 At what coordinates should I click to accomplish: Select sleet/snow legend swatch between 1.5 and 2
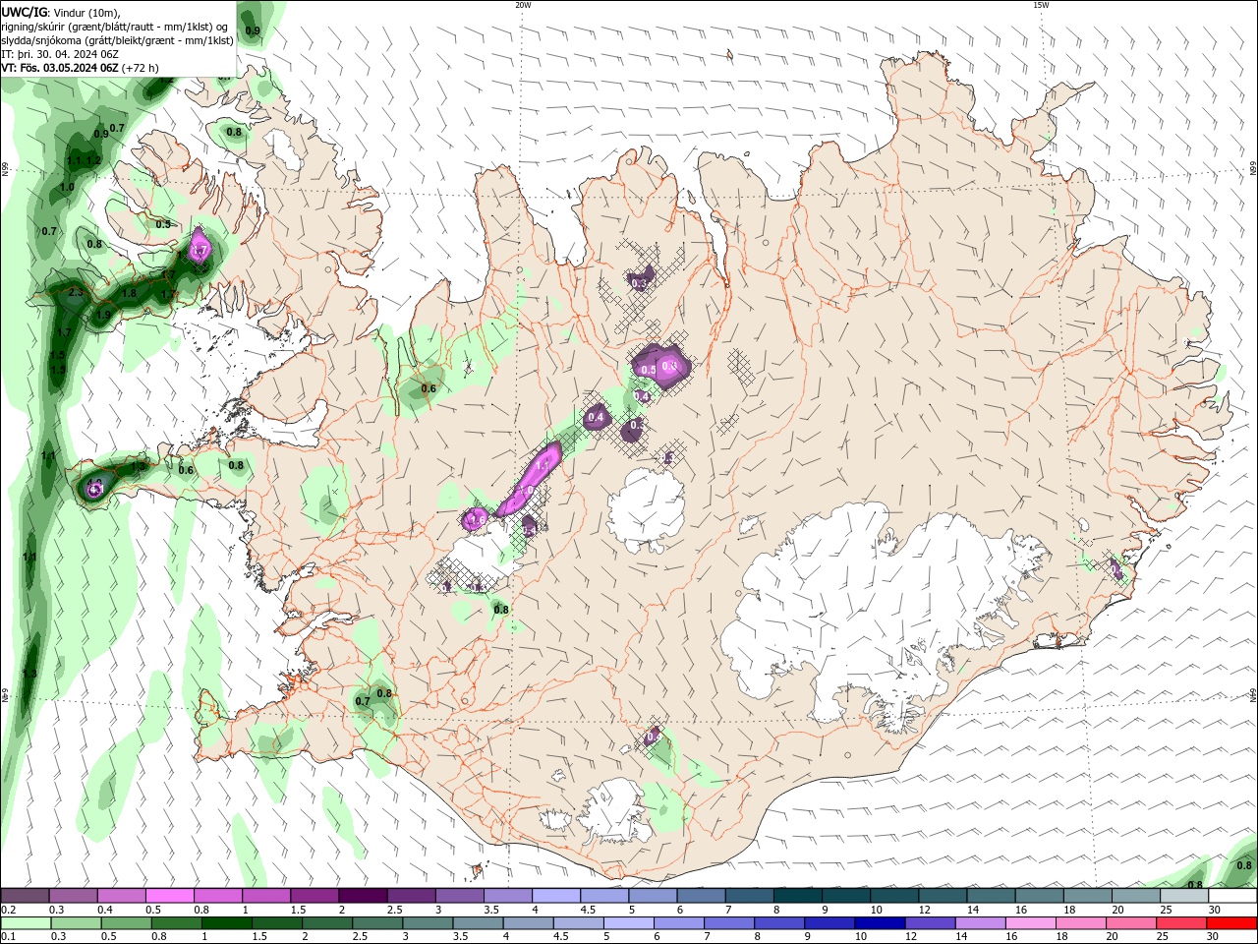pyautogui.click(x=314, y=895)
